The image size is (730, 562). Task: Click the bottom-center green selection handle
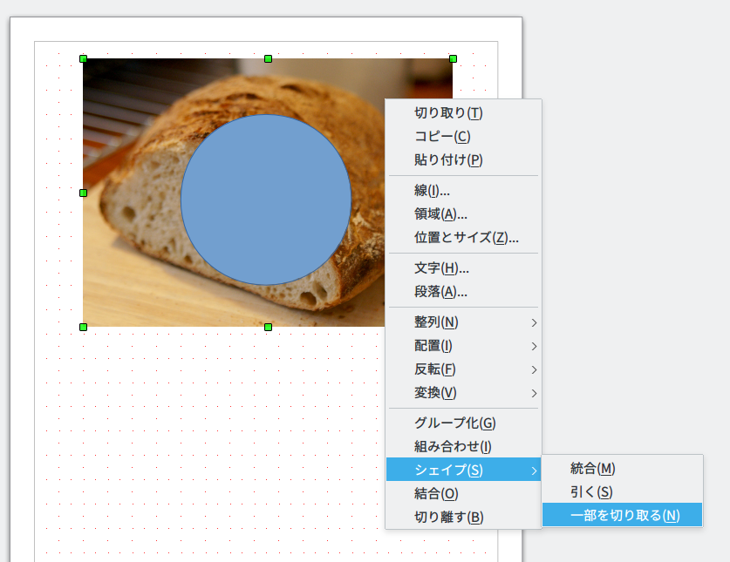click(x=268, y=327)
